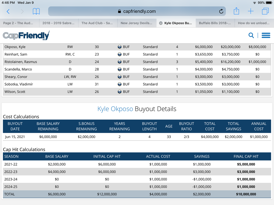This screenshot has width=274, height=205.
Task: Click BUF team link in Wilson row
Action: click(126, 92)
